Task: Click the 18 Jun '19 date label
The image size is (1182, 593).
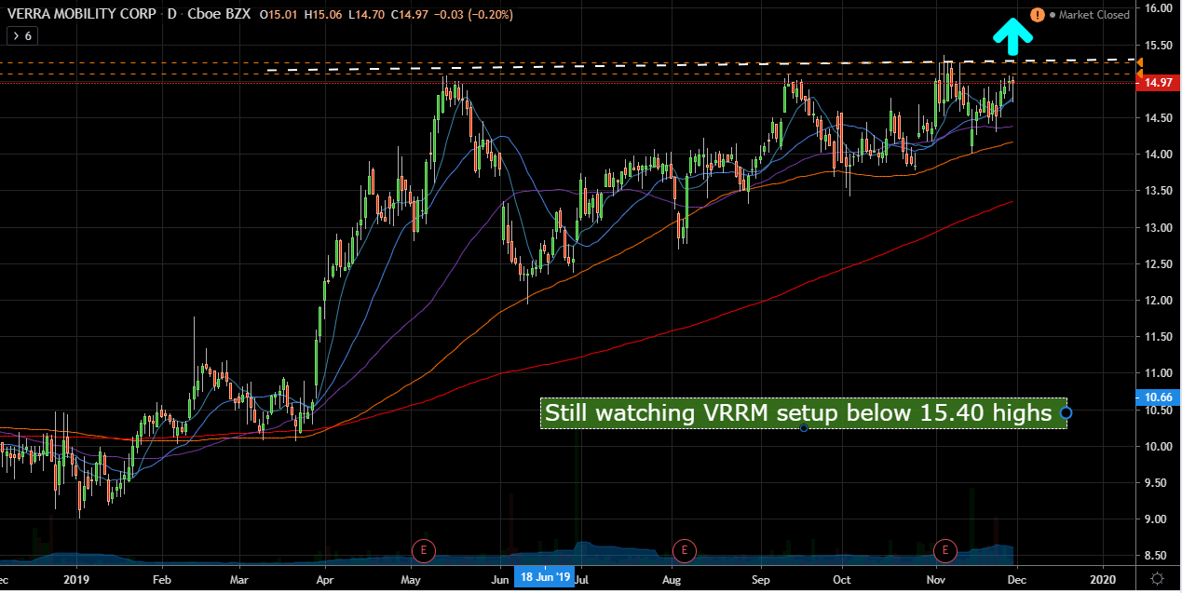Action: (x=544, y=578)
